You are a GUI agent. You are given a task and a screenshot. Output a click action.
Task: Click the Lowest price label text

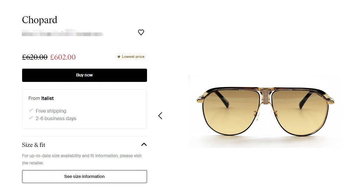pos(133,57)
